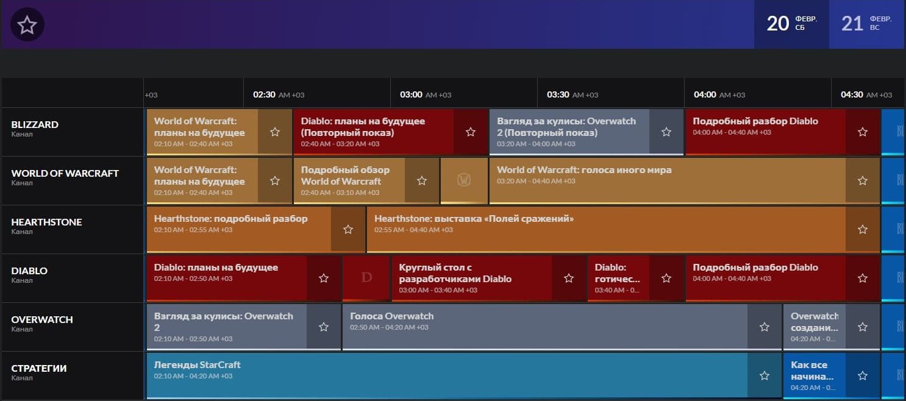Click the 02:30 AM time marker
906x401 pixels.
[x=279, y=94]
